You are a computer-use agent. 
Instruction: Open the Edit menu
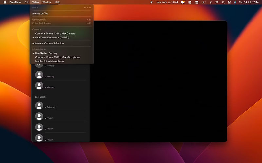tap(27, 2)
